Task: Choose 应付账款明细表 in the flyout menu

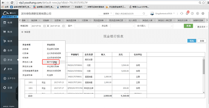Action: (x=54, y=53)
